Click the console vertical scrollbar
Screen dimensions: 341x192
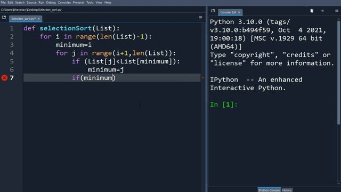tap(338, 73)
